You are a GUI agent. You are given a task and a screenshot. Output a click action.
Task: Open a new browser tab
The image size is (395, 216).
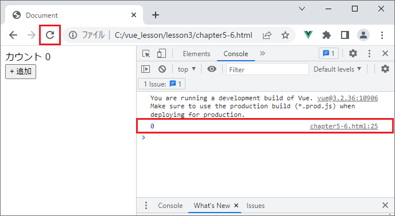click(x=156, y=15)
